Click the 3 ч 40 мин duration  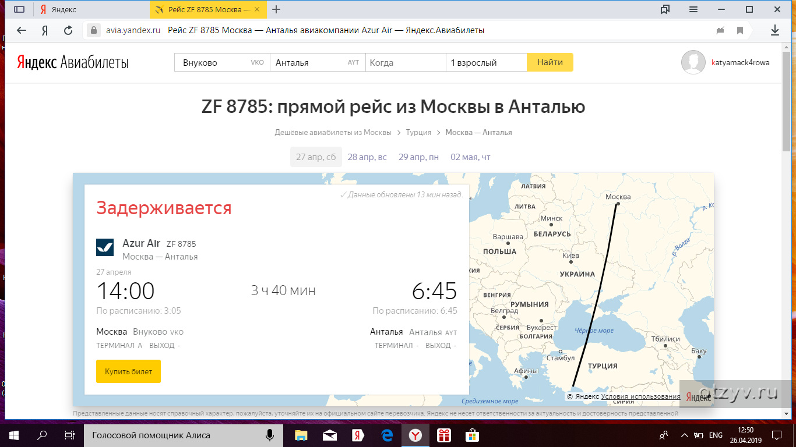click(x=283, y=290)
